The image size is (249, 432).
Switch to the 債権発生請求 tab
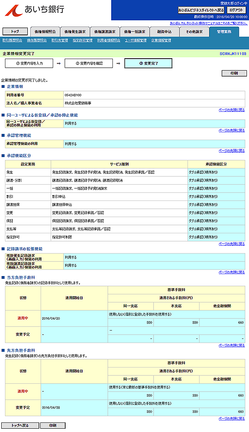[x=75, y=32]
